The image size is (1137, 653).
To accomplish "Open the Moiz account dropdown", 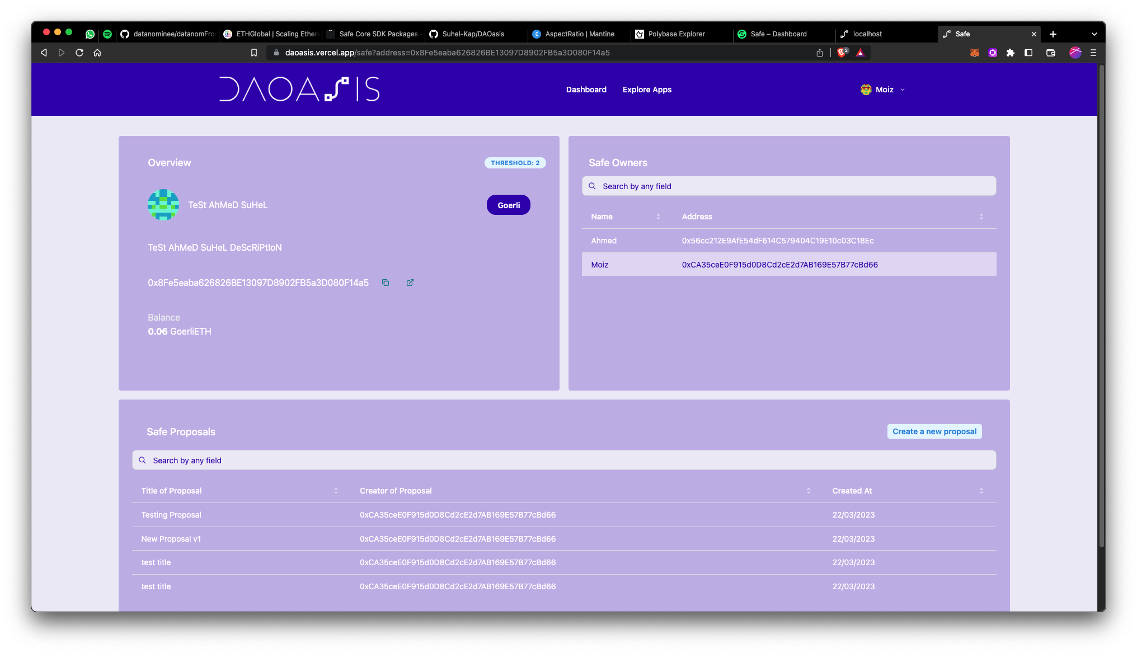I will point(901,90).
